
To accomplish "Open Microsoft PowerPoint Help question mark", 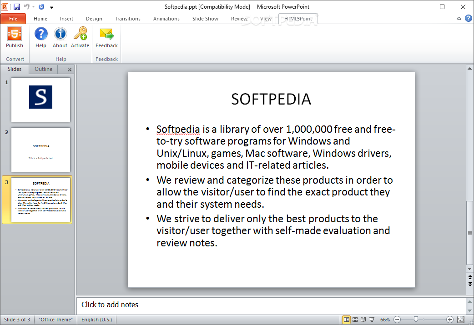I will [468, 19].
